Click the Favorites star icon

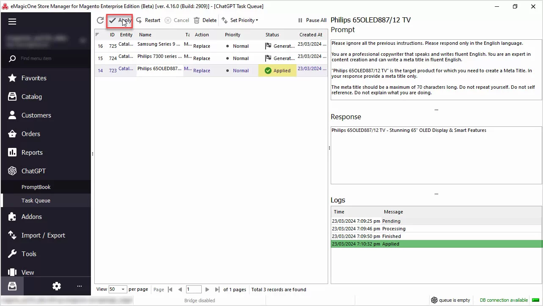click(x=13, y=78)
